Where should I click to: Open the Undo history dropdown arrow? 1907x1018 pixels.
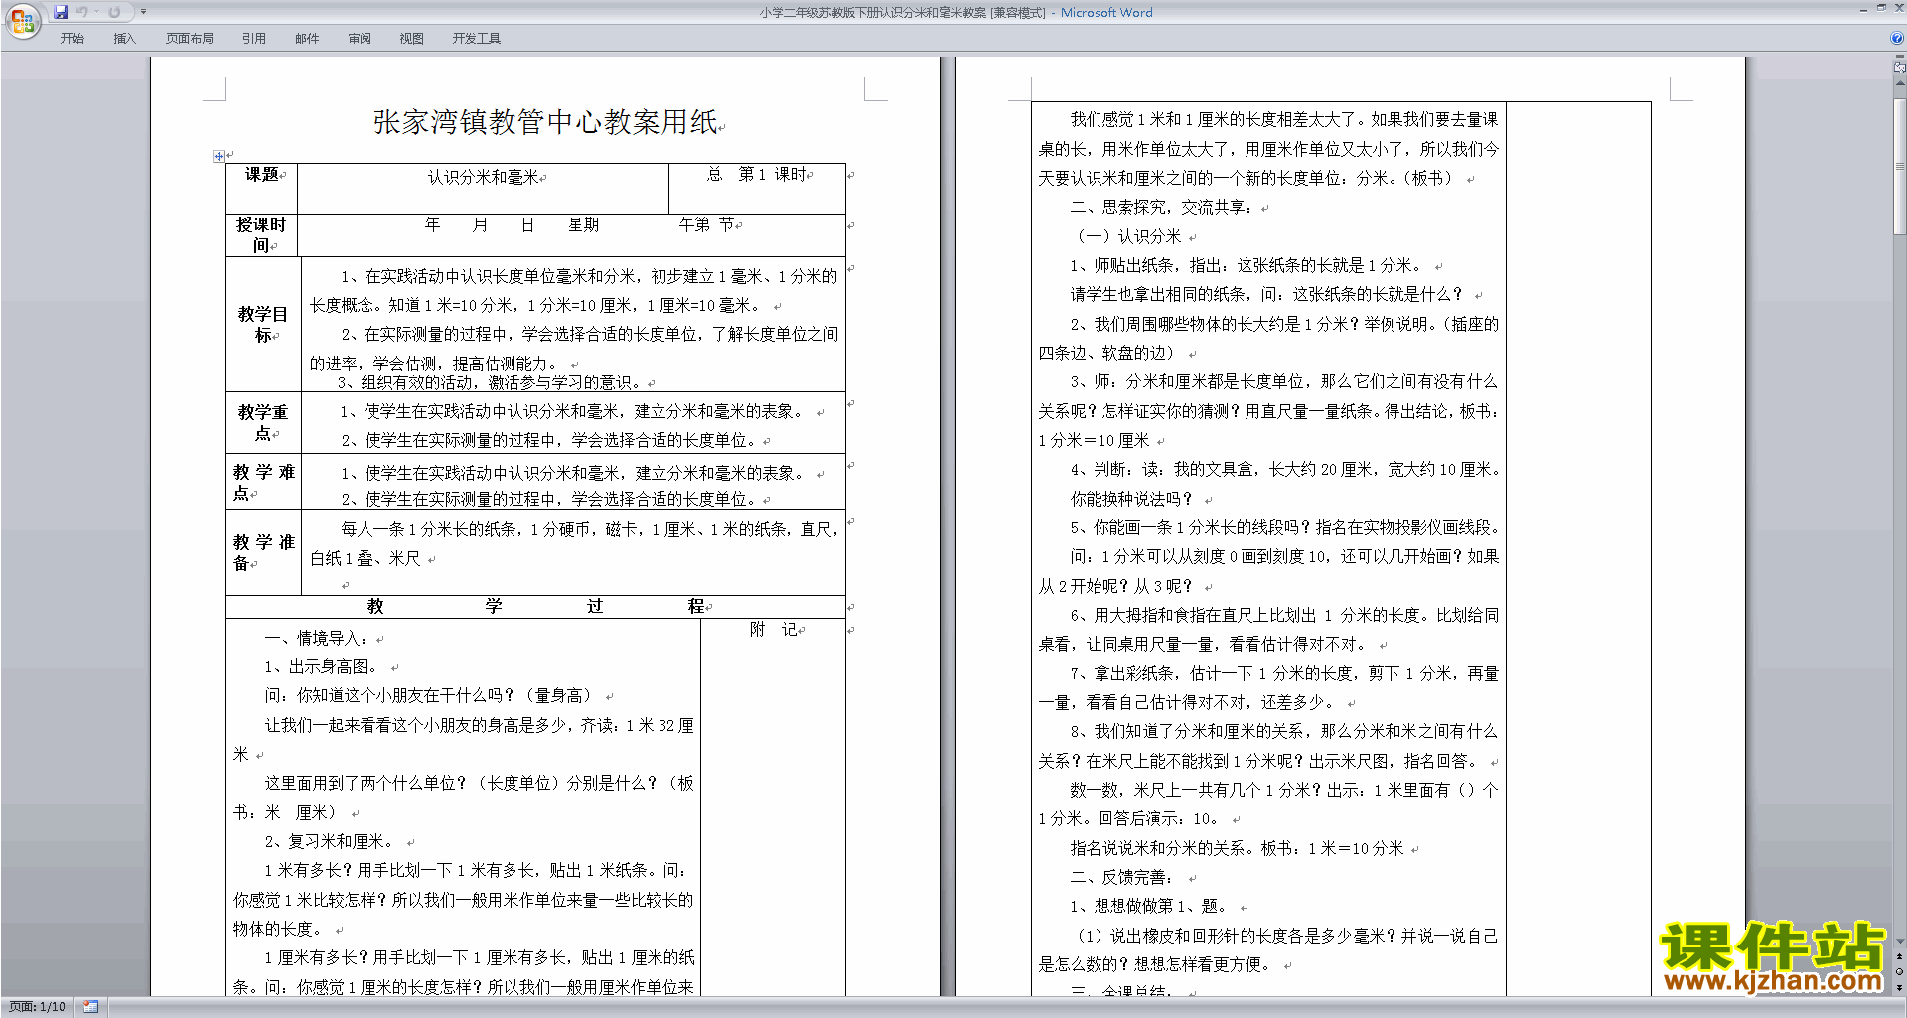96,12
